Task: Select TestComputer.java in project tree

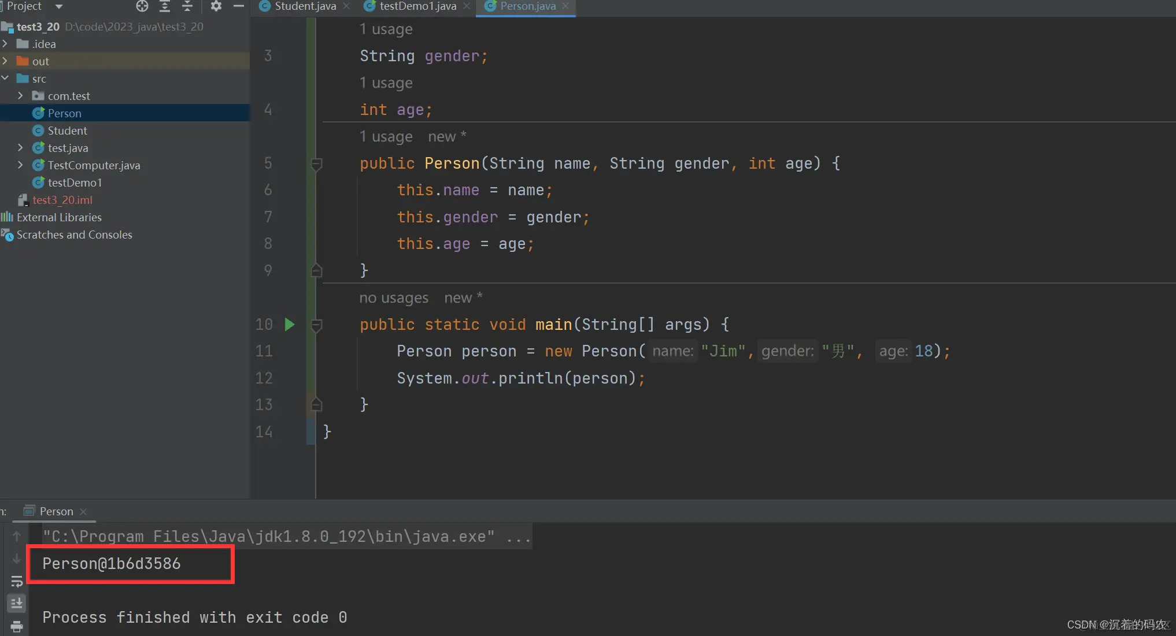Action: coord(94,165)
